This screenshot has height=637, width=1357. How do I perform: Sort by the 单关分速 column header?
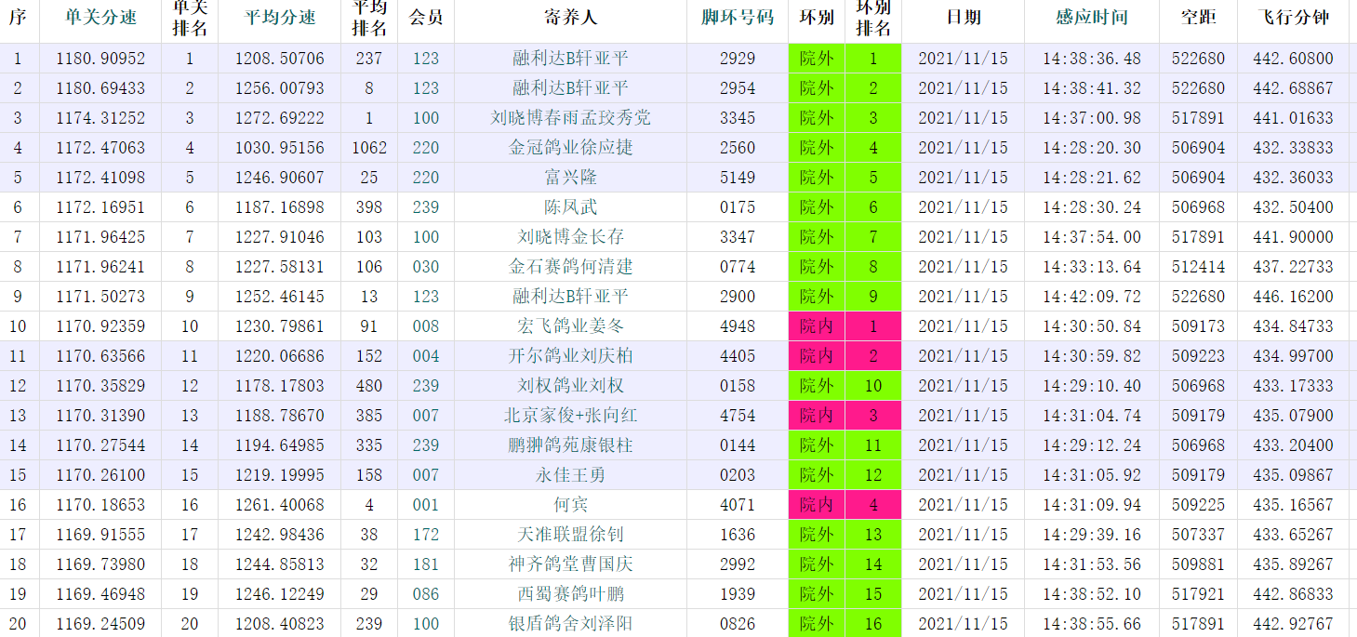point(100,18)
